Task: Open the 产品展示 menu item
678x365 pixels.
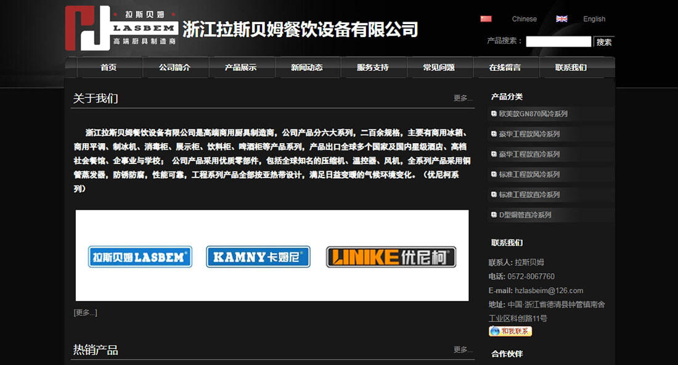Action: pos(242,68)
